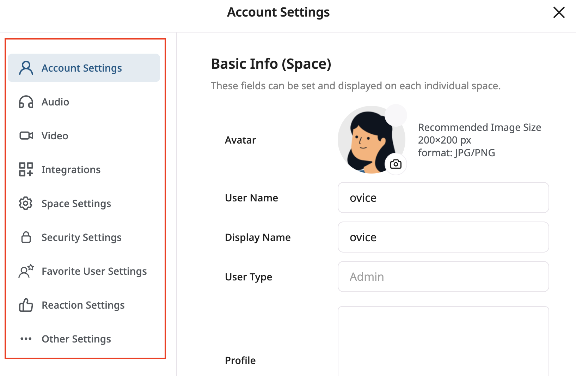Click the User Name field containing ovice

tap(443, 198)
